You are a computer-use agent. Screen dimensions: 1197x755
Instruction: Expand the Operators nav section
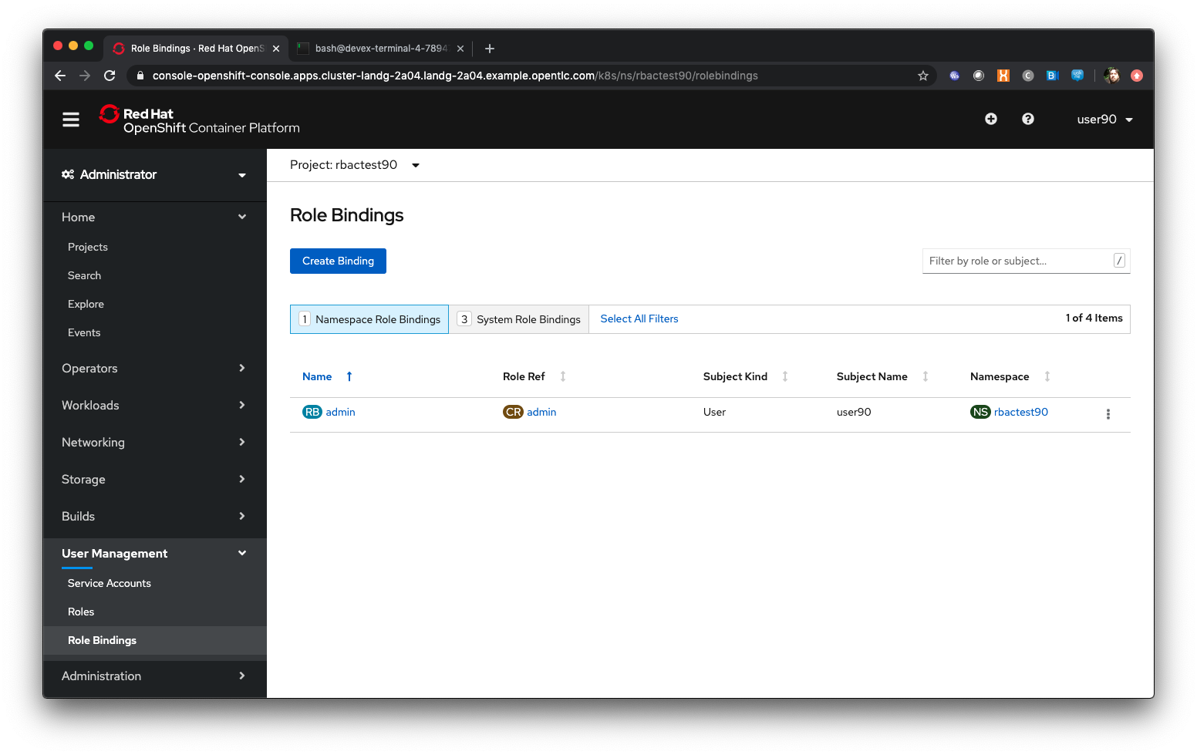click(154, 369)
